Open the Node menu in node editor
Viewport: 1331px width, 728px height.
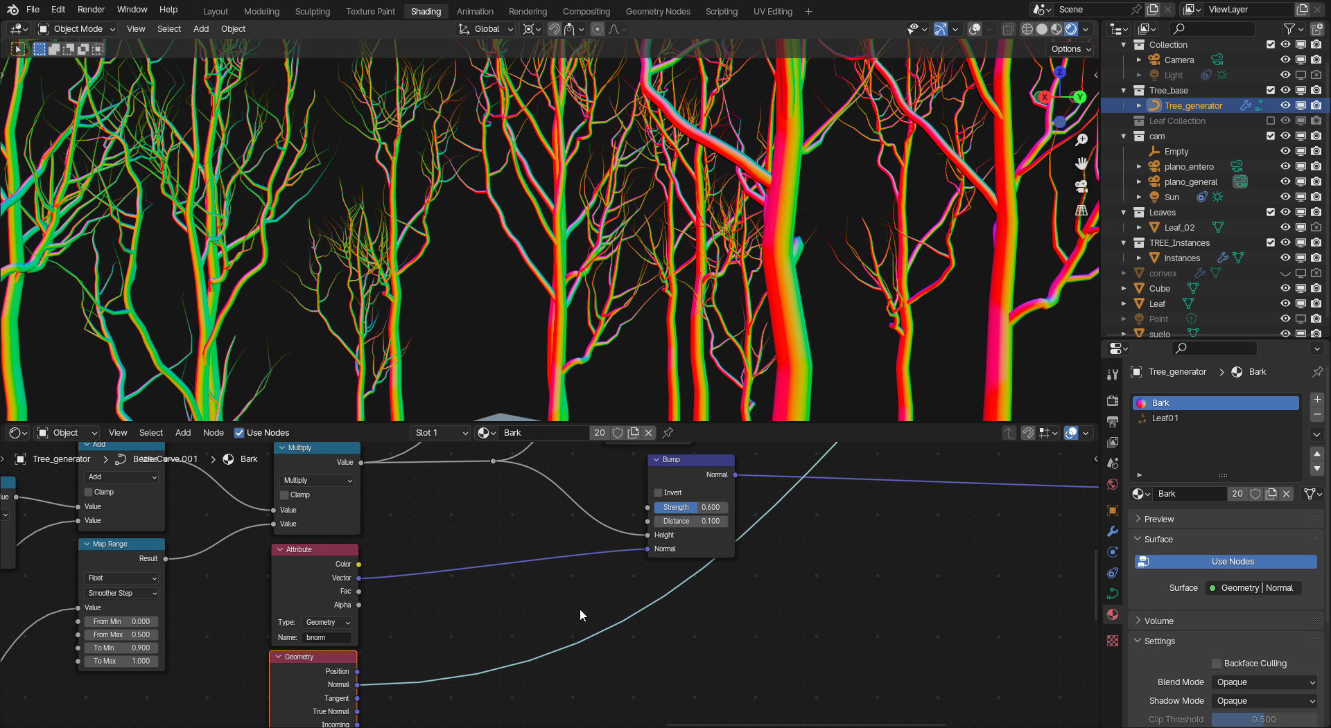(214, 433)
